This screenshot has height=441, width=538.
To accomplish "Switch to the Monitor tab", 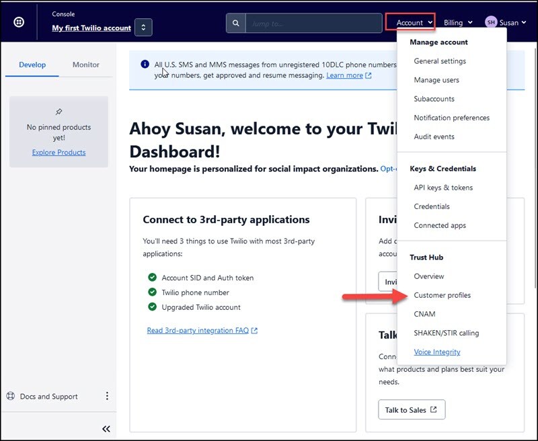I will click(x=86, y=65).
